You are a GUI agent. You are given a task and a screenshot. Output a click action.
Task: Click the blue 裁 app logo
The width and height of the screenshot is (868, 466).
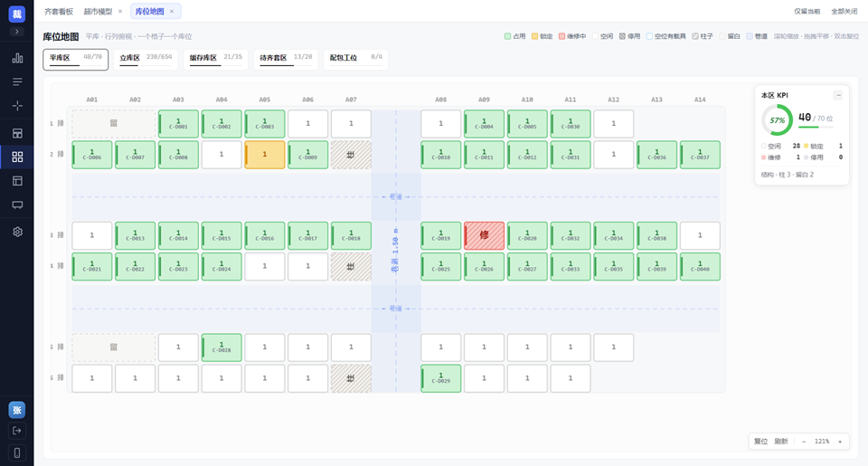[x=16, y=14]
